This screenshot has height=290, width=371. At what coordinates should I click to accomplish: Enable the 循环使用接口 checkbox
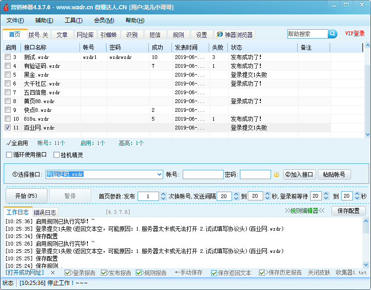tap(9, 155)
